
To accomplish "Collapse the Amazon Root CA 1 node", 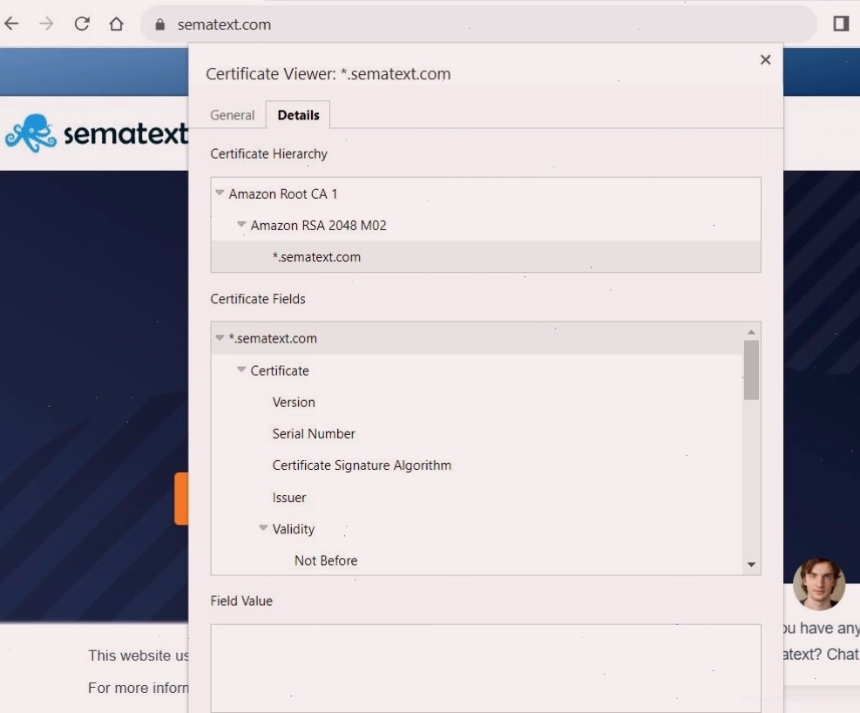I will pyautogui.click(x=220, y=193).
